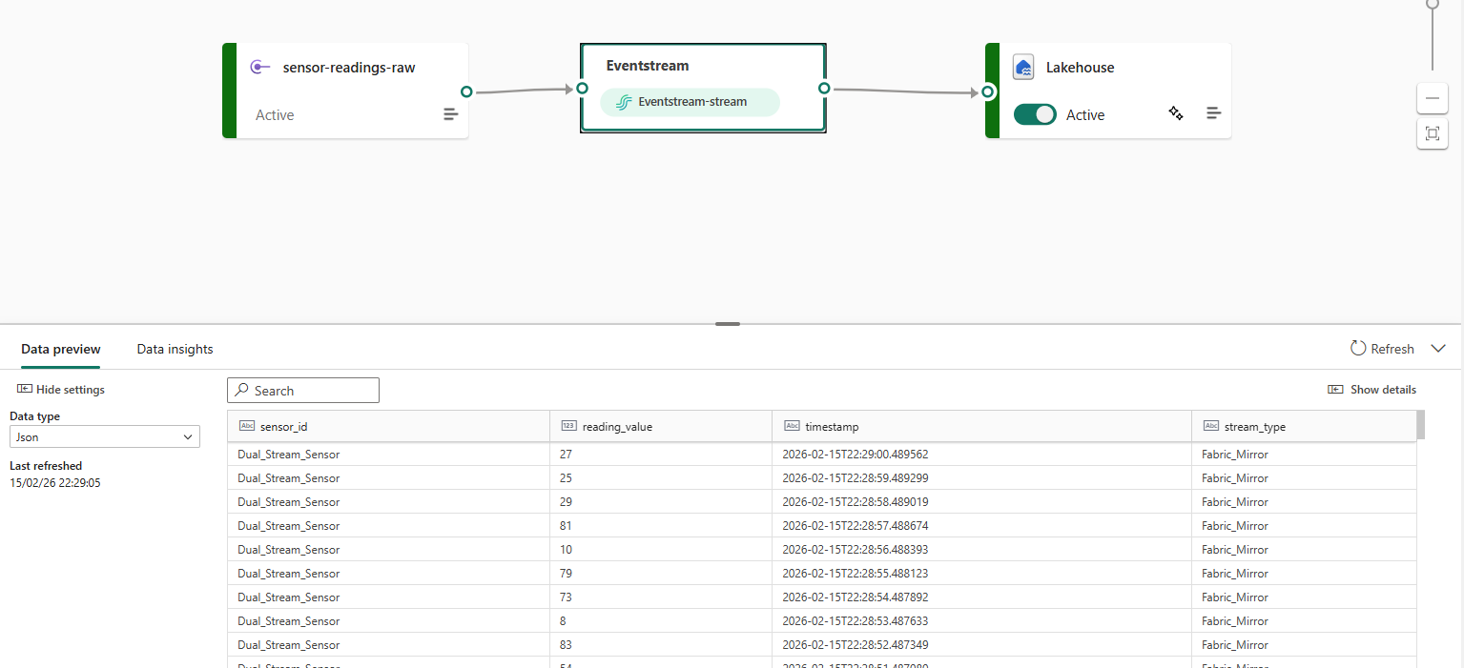This screenshot has width=1464, height=668.
Task: Click the Lakehouse destination icon
Action: (x=1023, y=68)
